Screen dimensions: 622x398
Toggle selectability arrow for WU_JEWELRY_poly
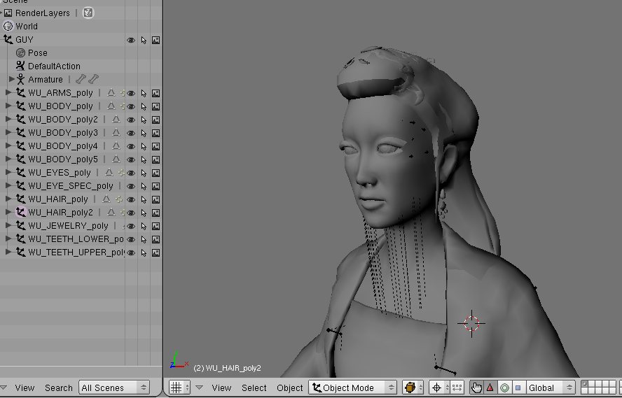tap(144, 226)
